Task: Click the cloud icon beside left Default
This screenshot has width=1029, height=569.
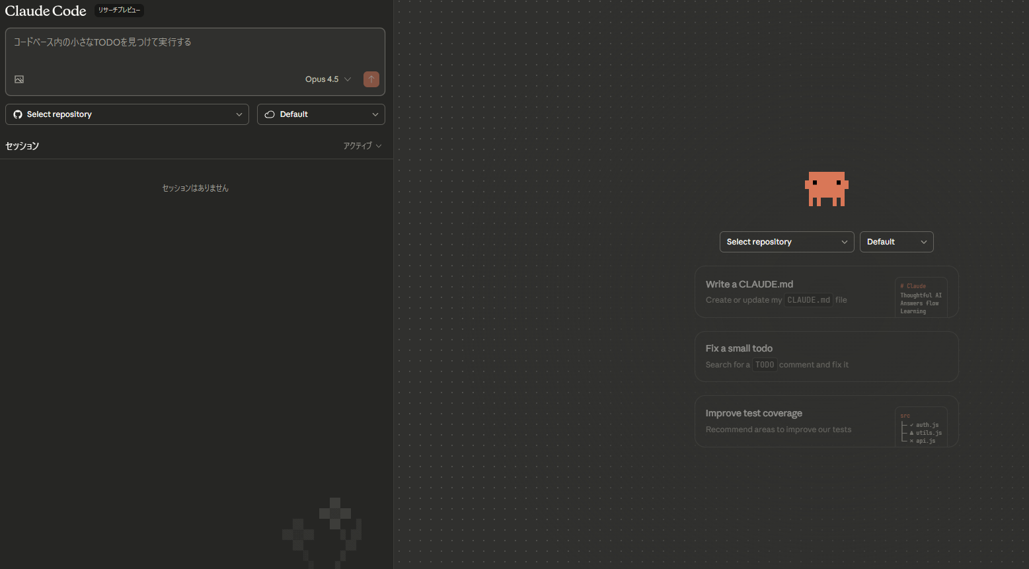Action: click(270, 114)
